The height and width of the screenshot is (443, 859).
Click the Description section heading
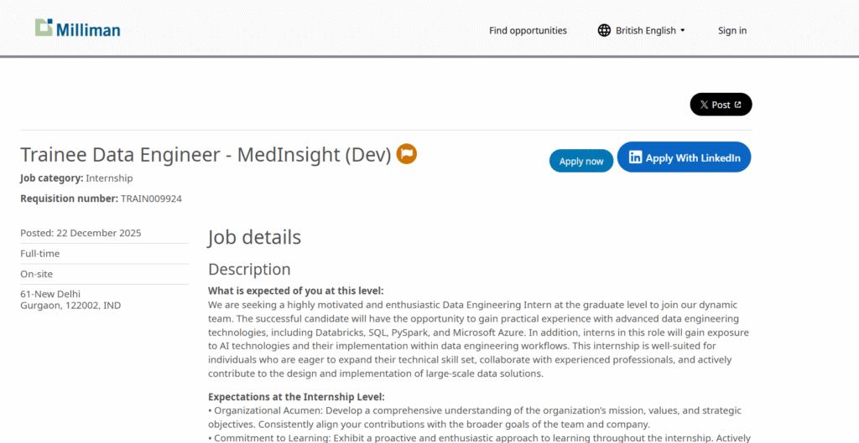249,270
